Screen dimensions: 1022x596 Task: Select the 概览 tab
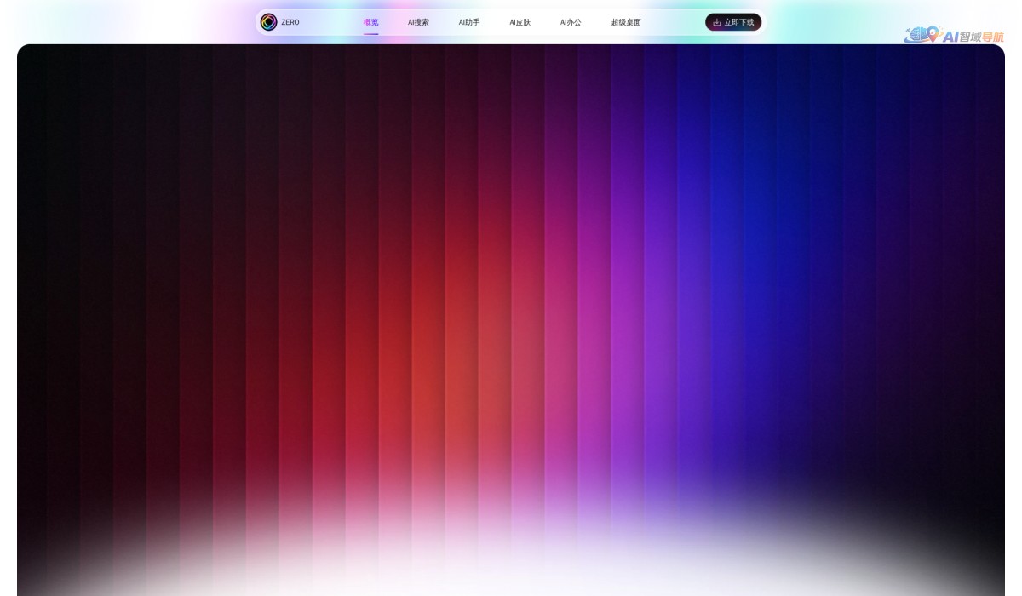tap(371, 22)
